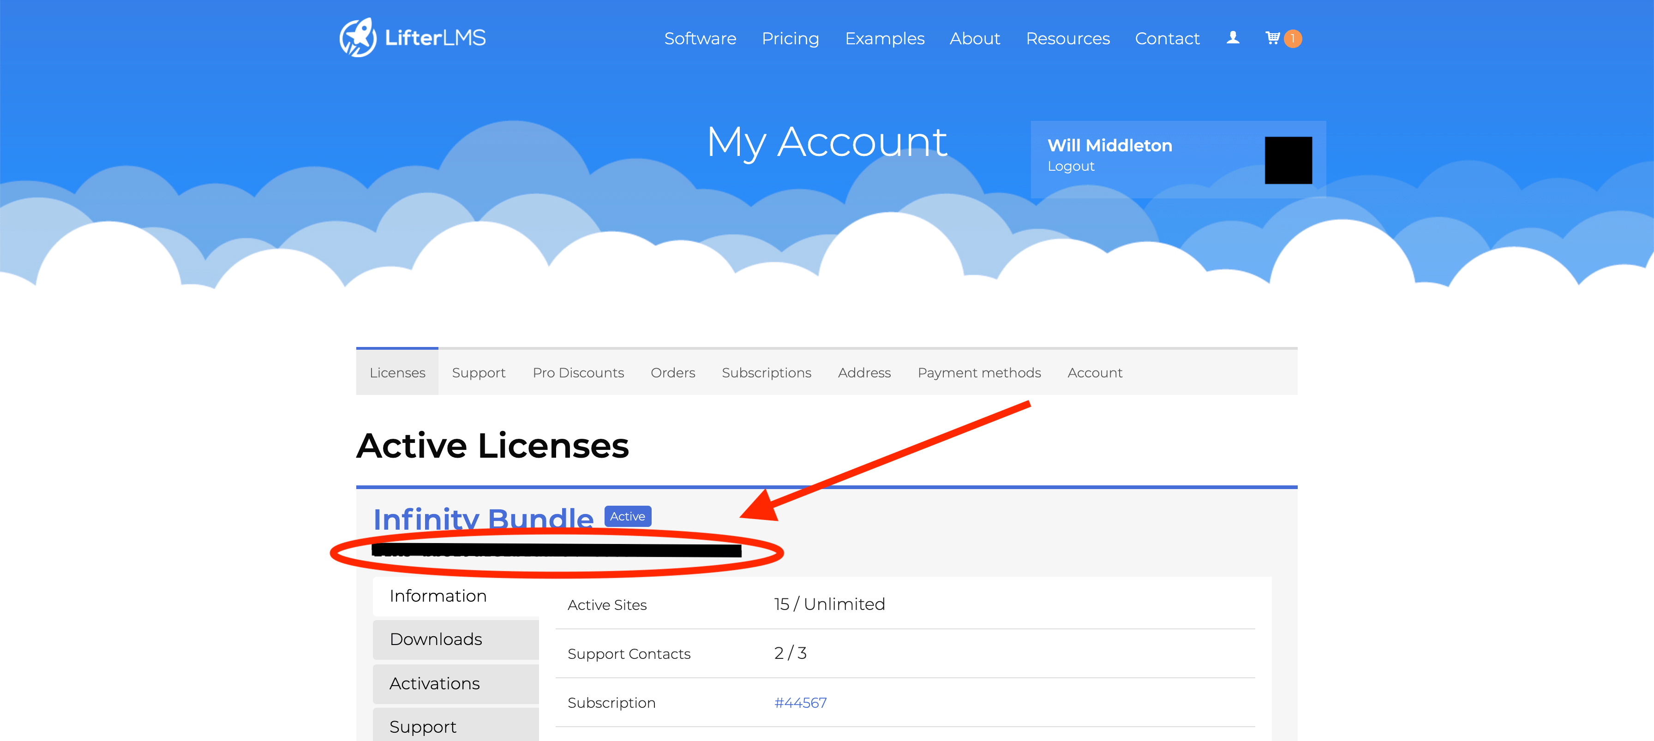
Task: Click the orange cart count badge
Action: (x=1293, y=39)
